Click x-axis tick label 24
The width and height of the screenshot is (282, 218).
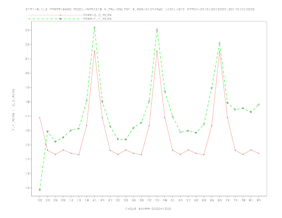tap(102, 200)
